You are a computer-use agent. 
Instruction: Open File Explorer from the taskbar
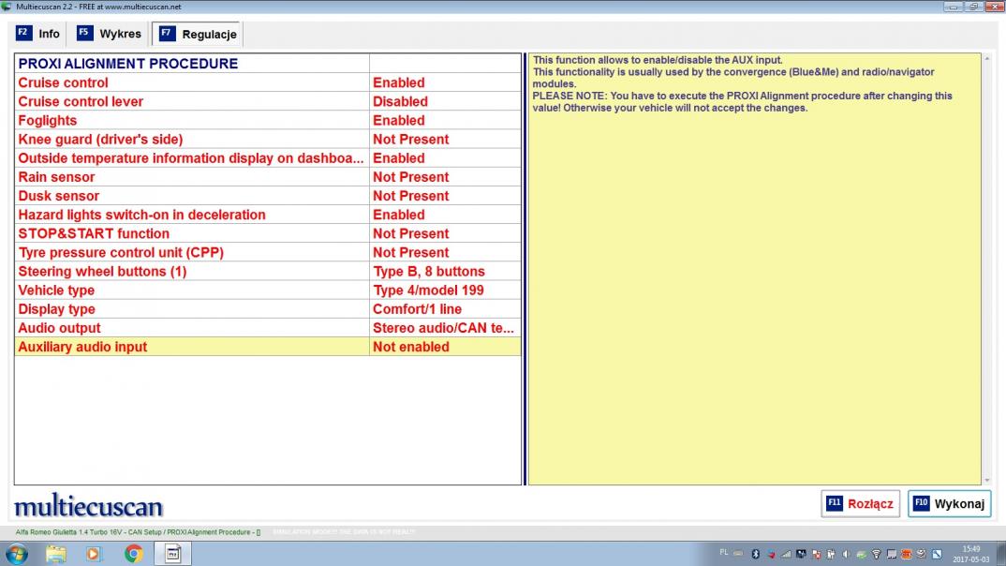56,553
